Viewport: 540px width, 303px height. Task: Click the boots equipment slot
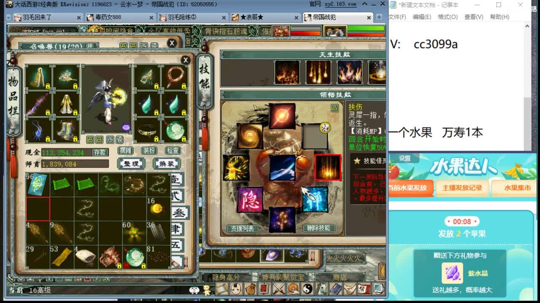(x=66, y=130)
